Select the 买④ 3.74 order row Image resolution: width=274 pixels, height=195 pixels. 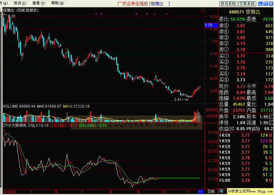point(246,74)
